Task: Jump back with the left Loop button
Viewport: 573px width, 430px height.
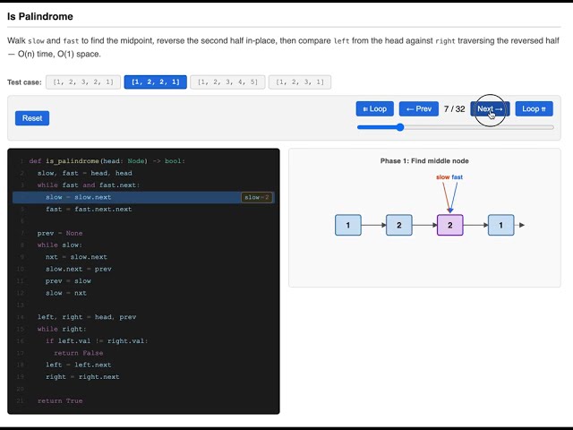Action: tap(374, 108)
